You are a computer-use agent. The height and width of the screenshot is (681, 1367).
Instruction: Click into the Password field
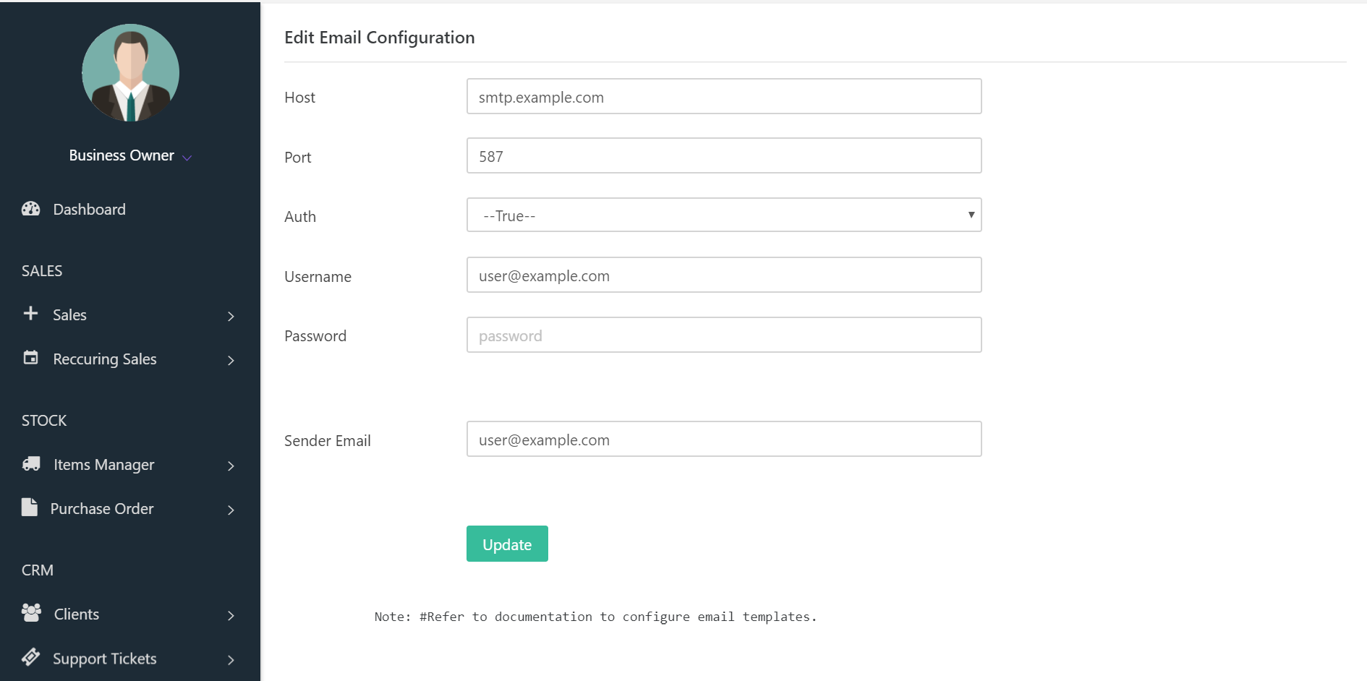[x=723, y=335]
